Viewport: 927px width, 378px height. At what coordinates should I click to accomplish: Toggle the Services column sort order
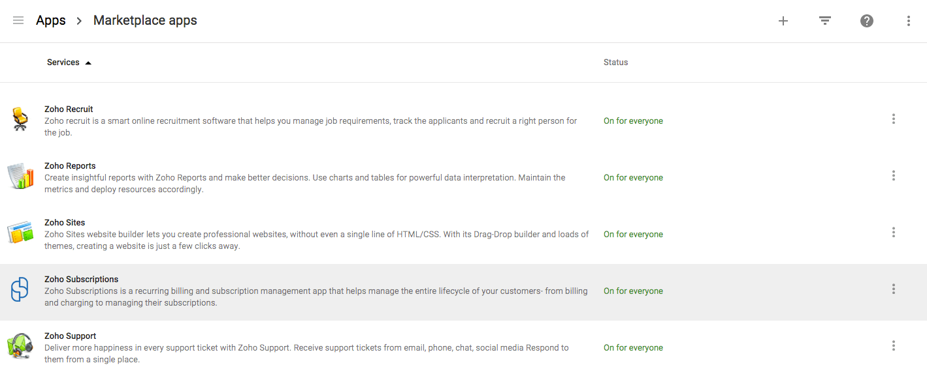[x=69, y=62]
